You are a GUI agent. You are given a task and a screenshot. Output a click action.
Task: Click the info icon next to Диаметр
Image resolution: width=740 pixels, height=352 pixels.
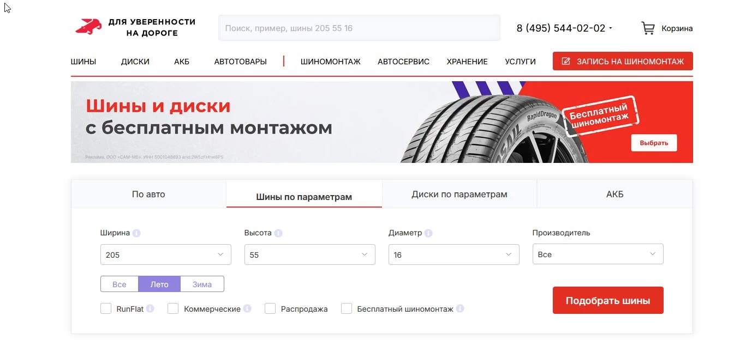click(x=428, y=233)
